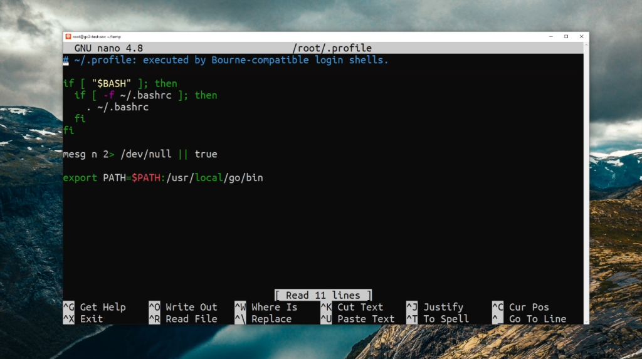642x359 pixels.
Task: Click the '/root/.profile' filename in header
Action: pos(332,48)
